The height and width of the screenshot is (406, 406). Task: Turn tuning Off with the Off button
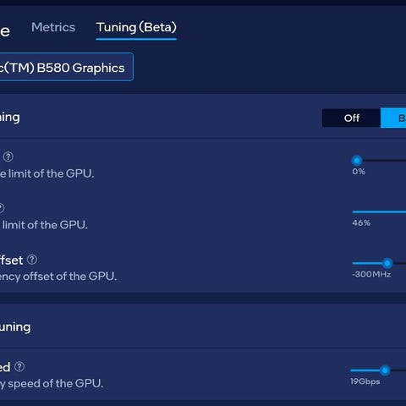[x=351, y=118]
